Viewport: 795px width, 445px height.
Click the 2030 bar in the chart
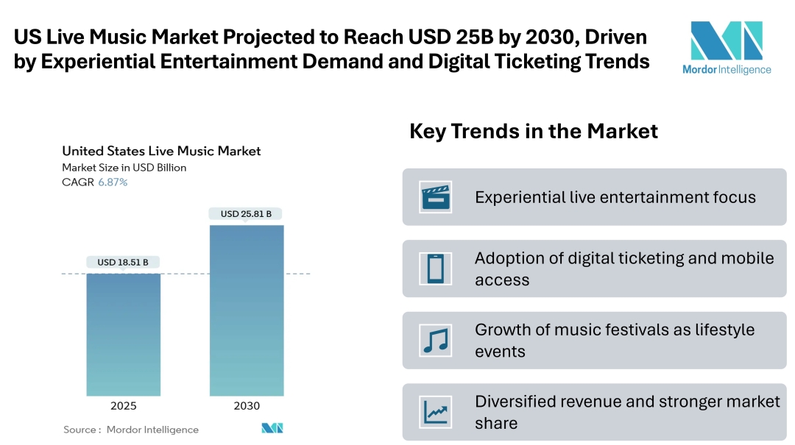(247, 309)
